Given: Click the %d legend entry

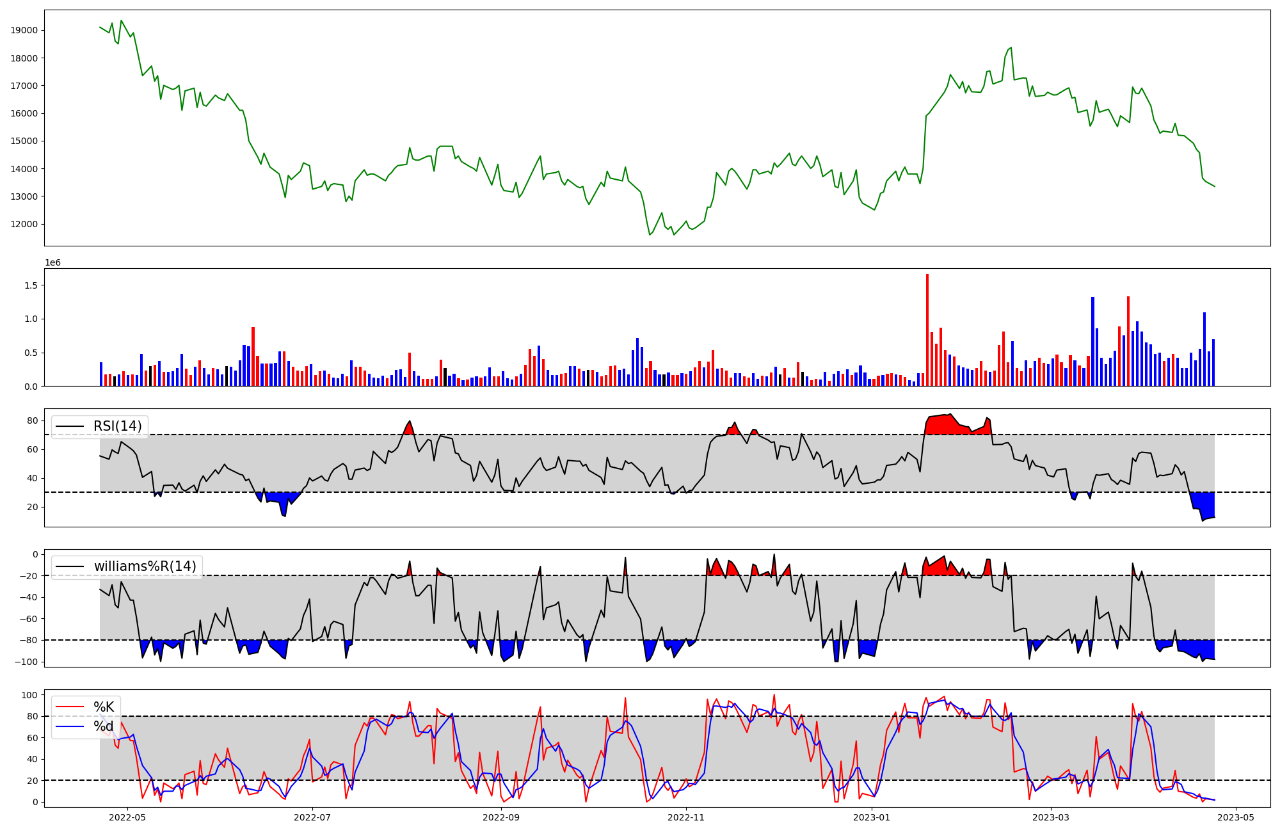Looking at the screenshot, I should click(x=104, y=726).
